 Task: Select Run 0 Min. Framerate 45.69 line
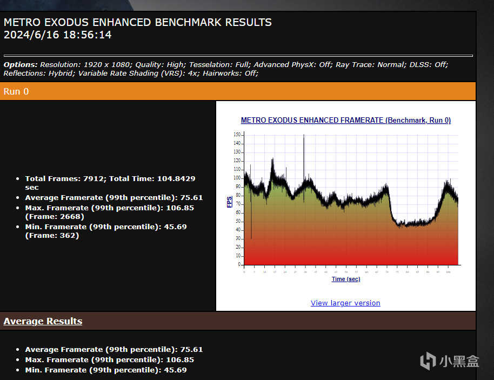pos(106,231)
